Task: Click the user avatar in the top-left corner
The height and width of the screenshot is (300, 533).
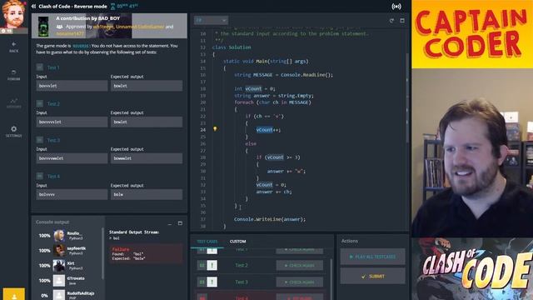Action: (13, 15)
